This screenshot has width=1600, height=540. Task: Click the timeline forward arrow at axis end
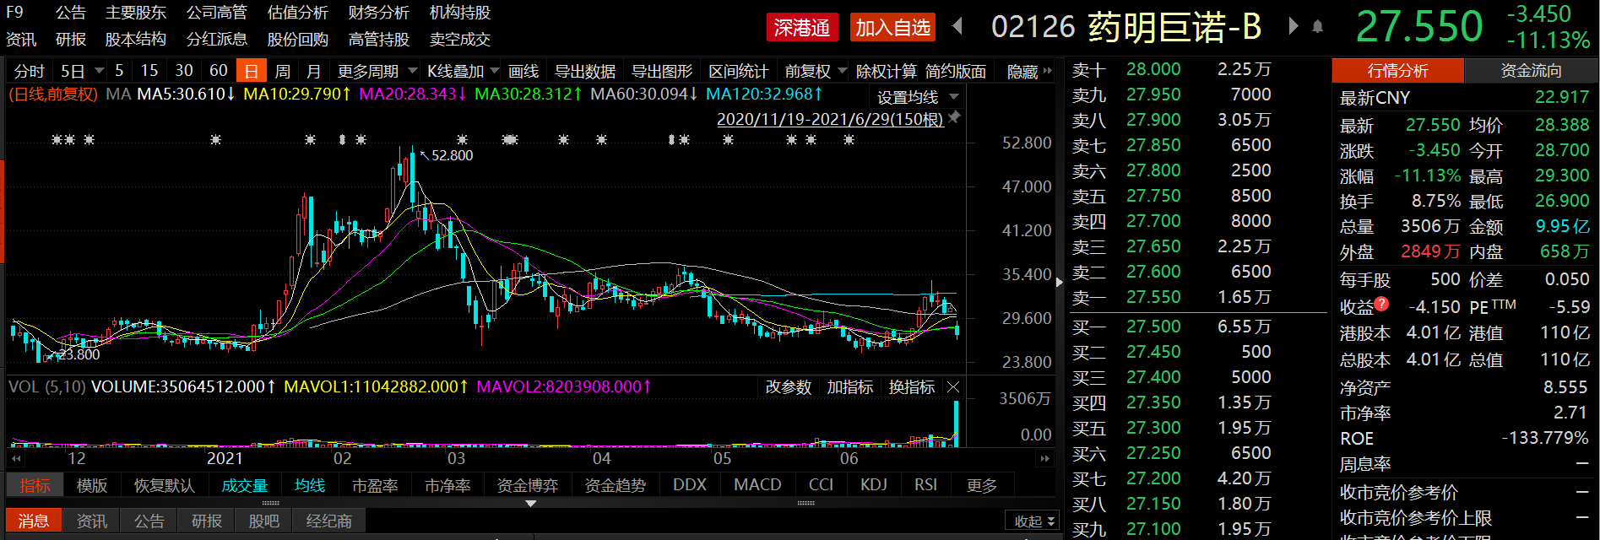click(1045, 458)
